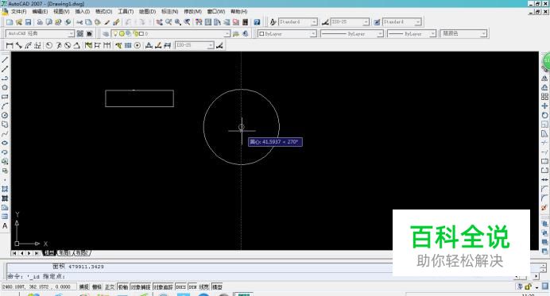
Task: Expand the ByLayer color dropdown
Action: click(x=287, y=33)
